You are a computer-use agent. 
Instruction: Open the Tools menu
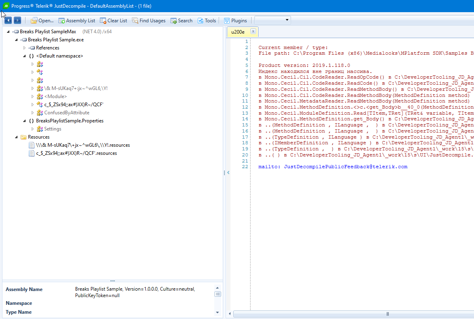click(207, 21)
